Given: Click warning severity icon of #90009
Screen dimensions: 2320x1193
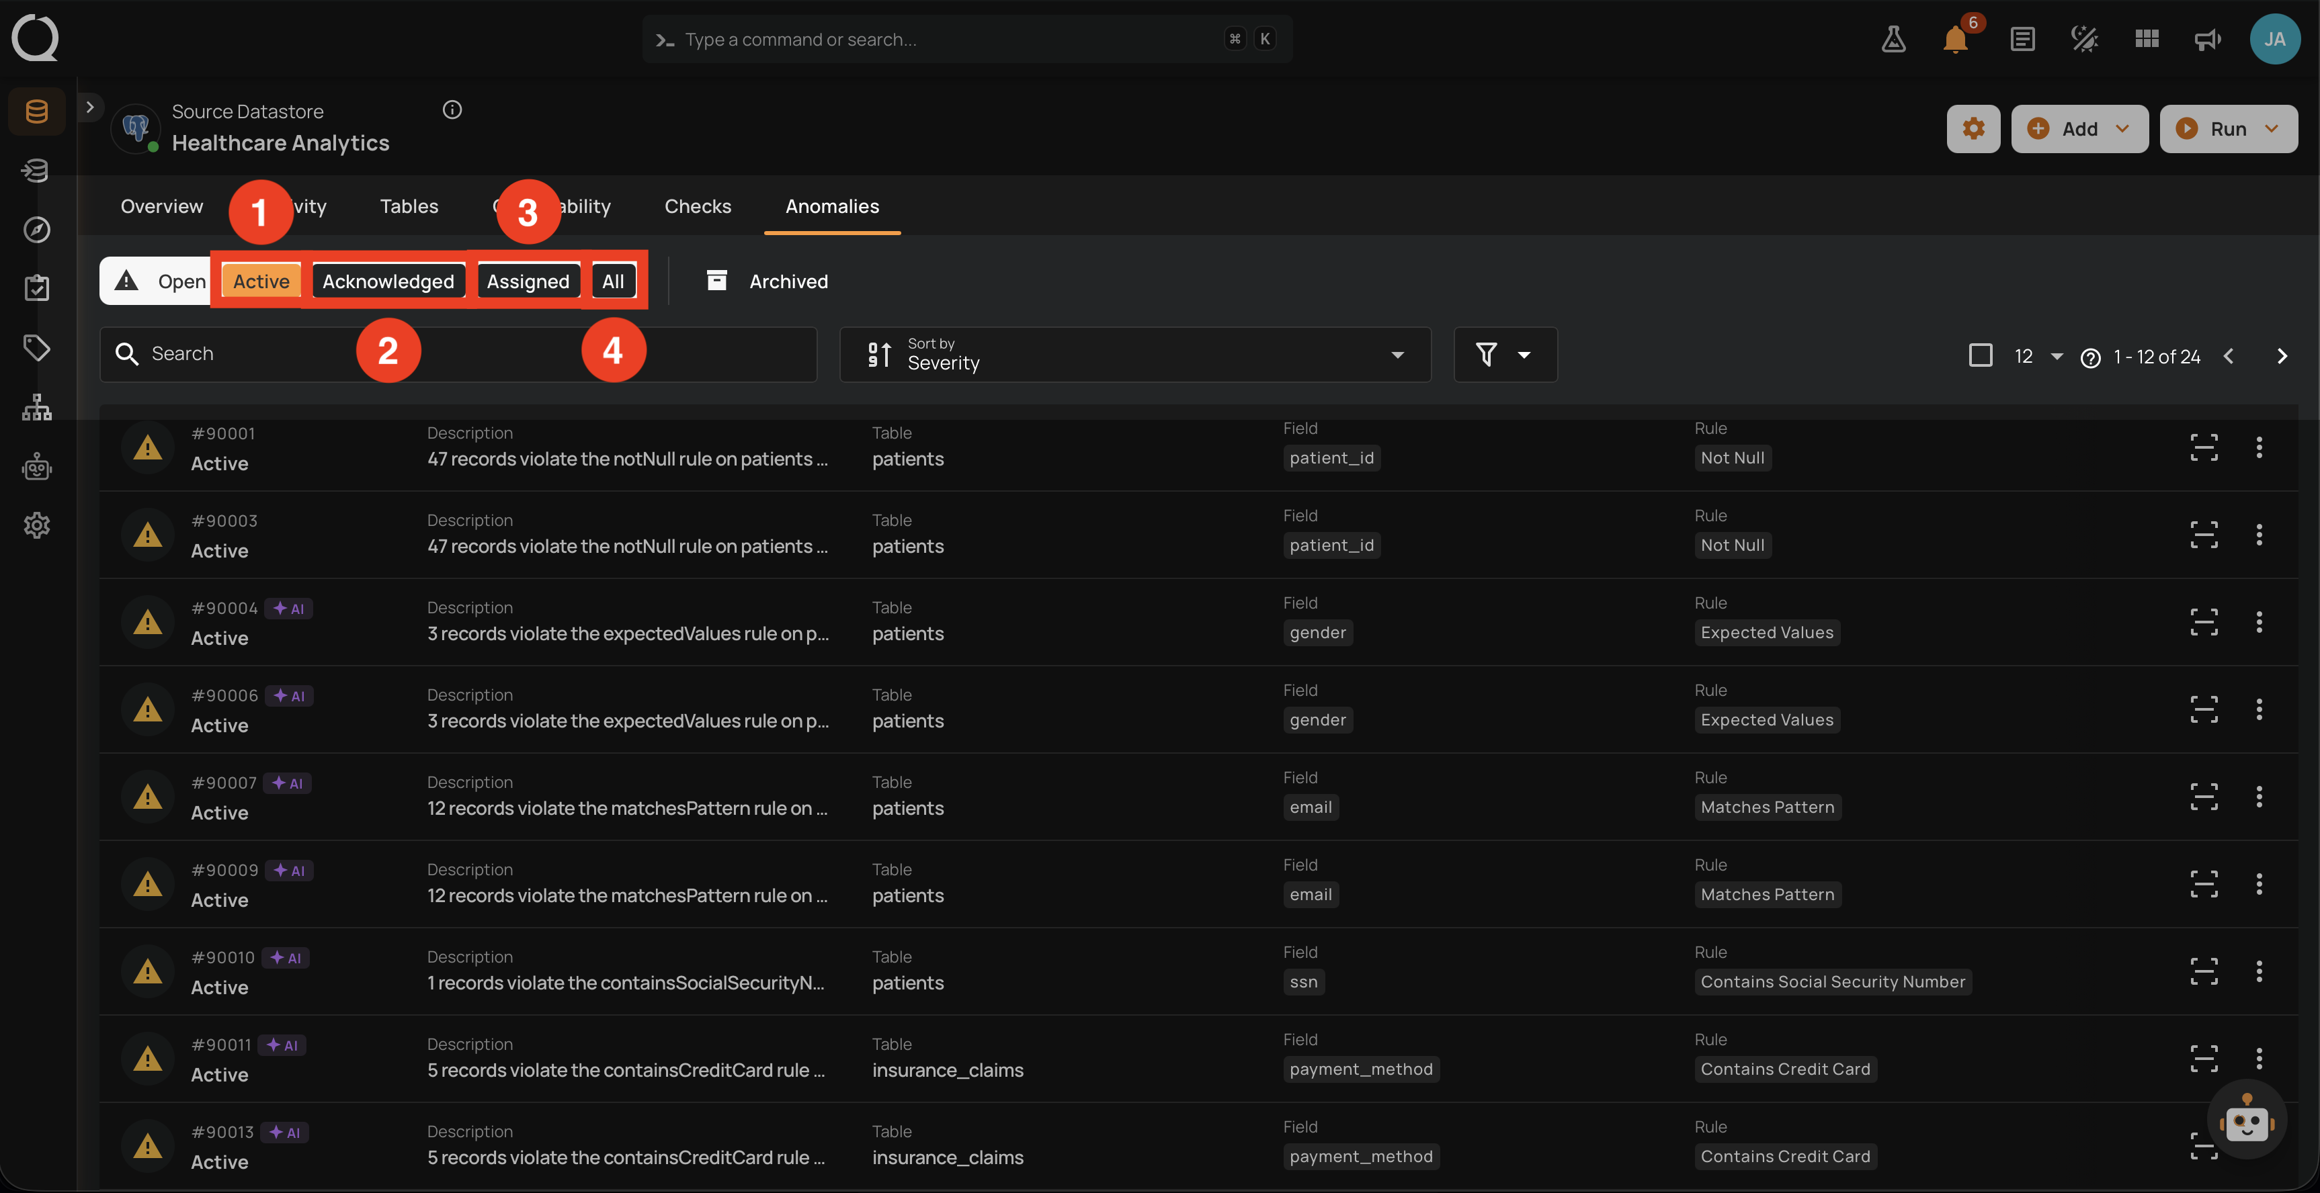Looking at the screenshot, I should [148, 883].
